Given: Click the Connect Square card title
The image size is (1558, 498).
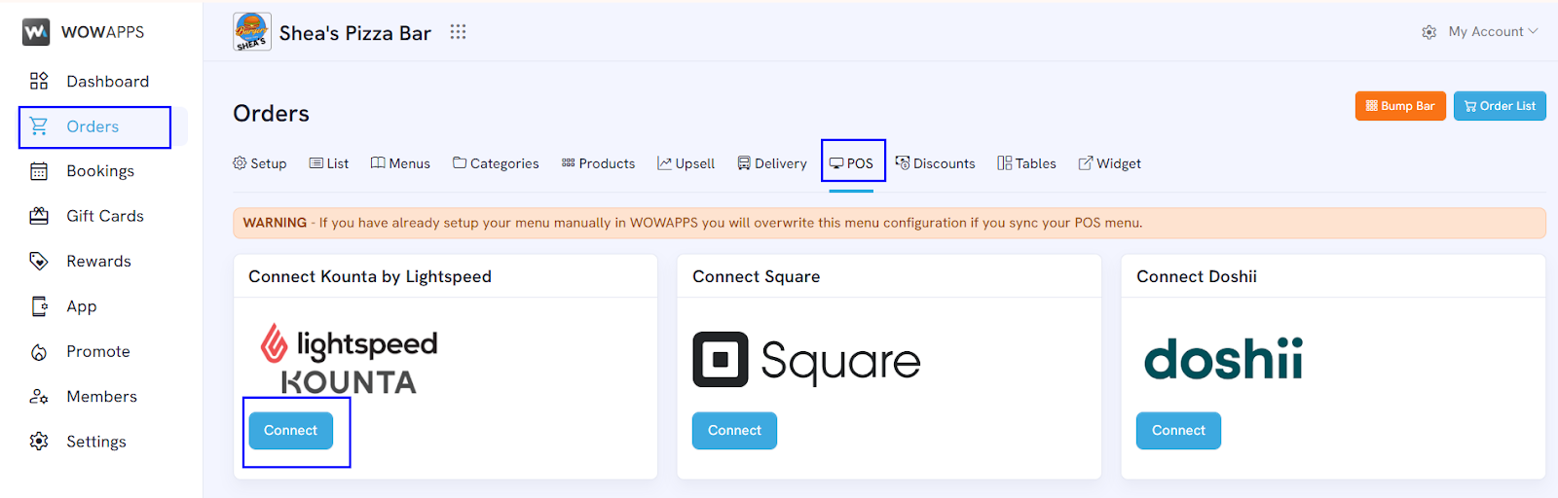Looking at the screenshot, I should [x=757, y=277].
